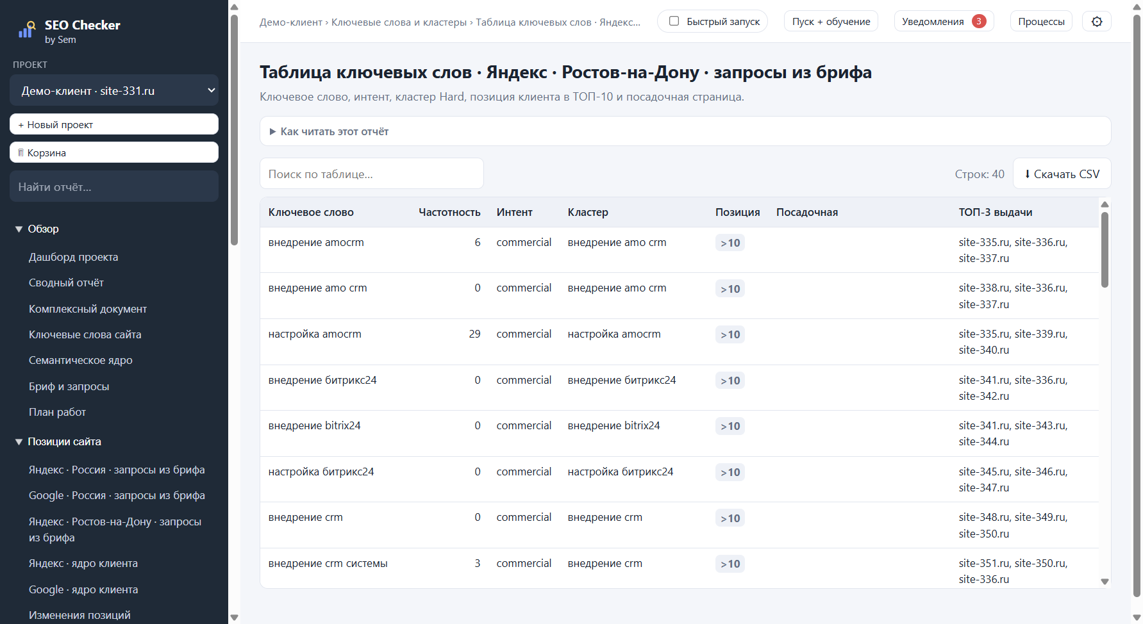Viewport: 1143px width, 624px height.
Task: Create a project with Новый проект button
Action: [x=114, y=124]
